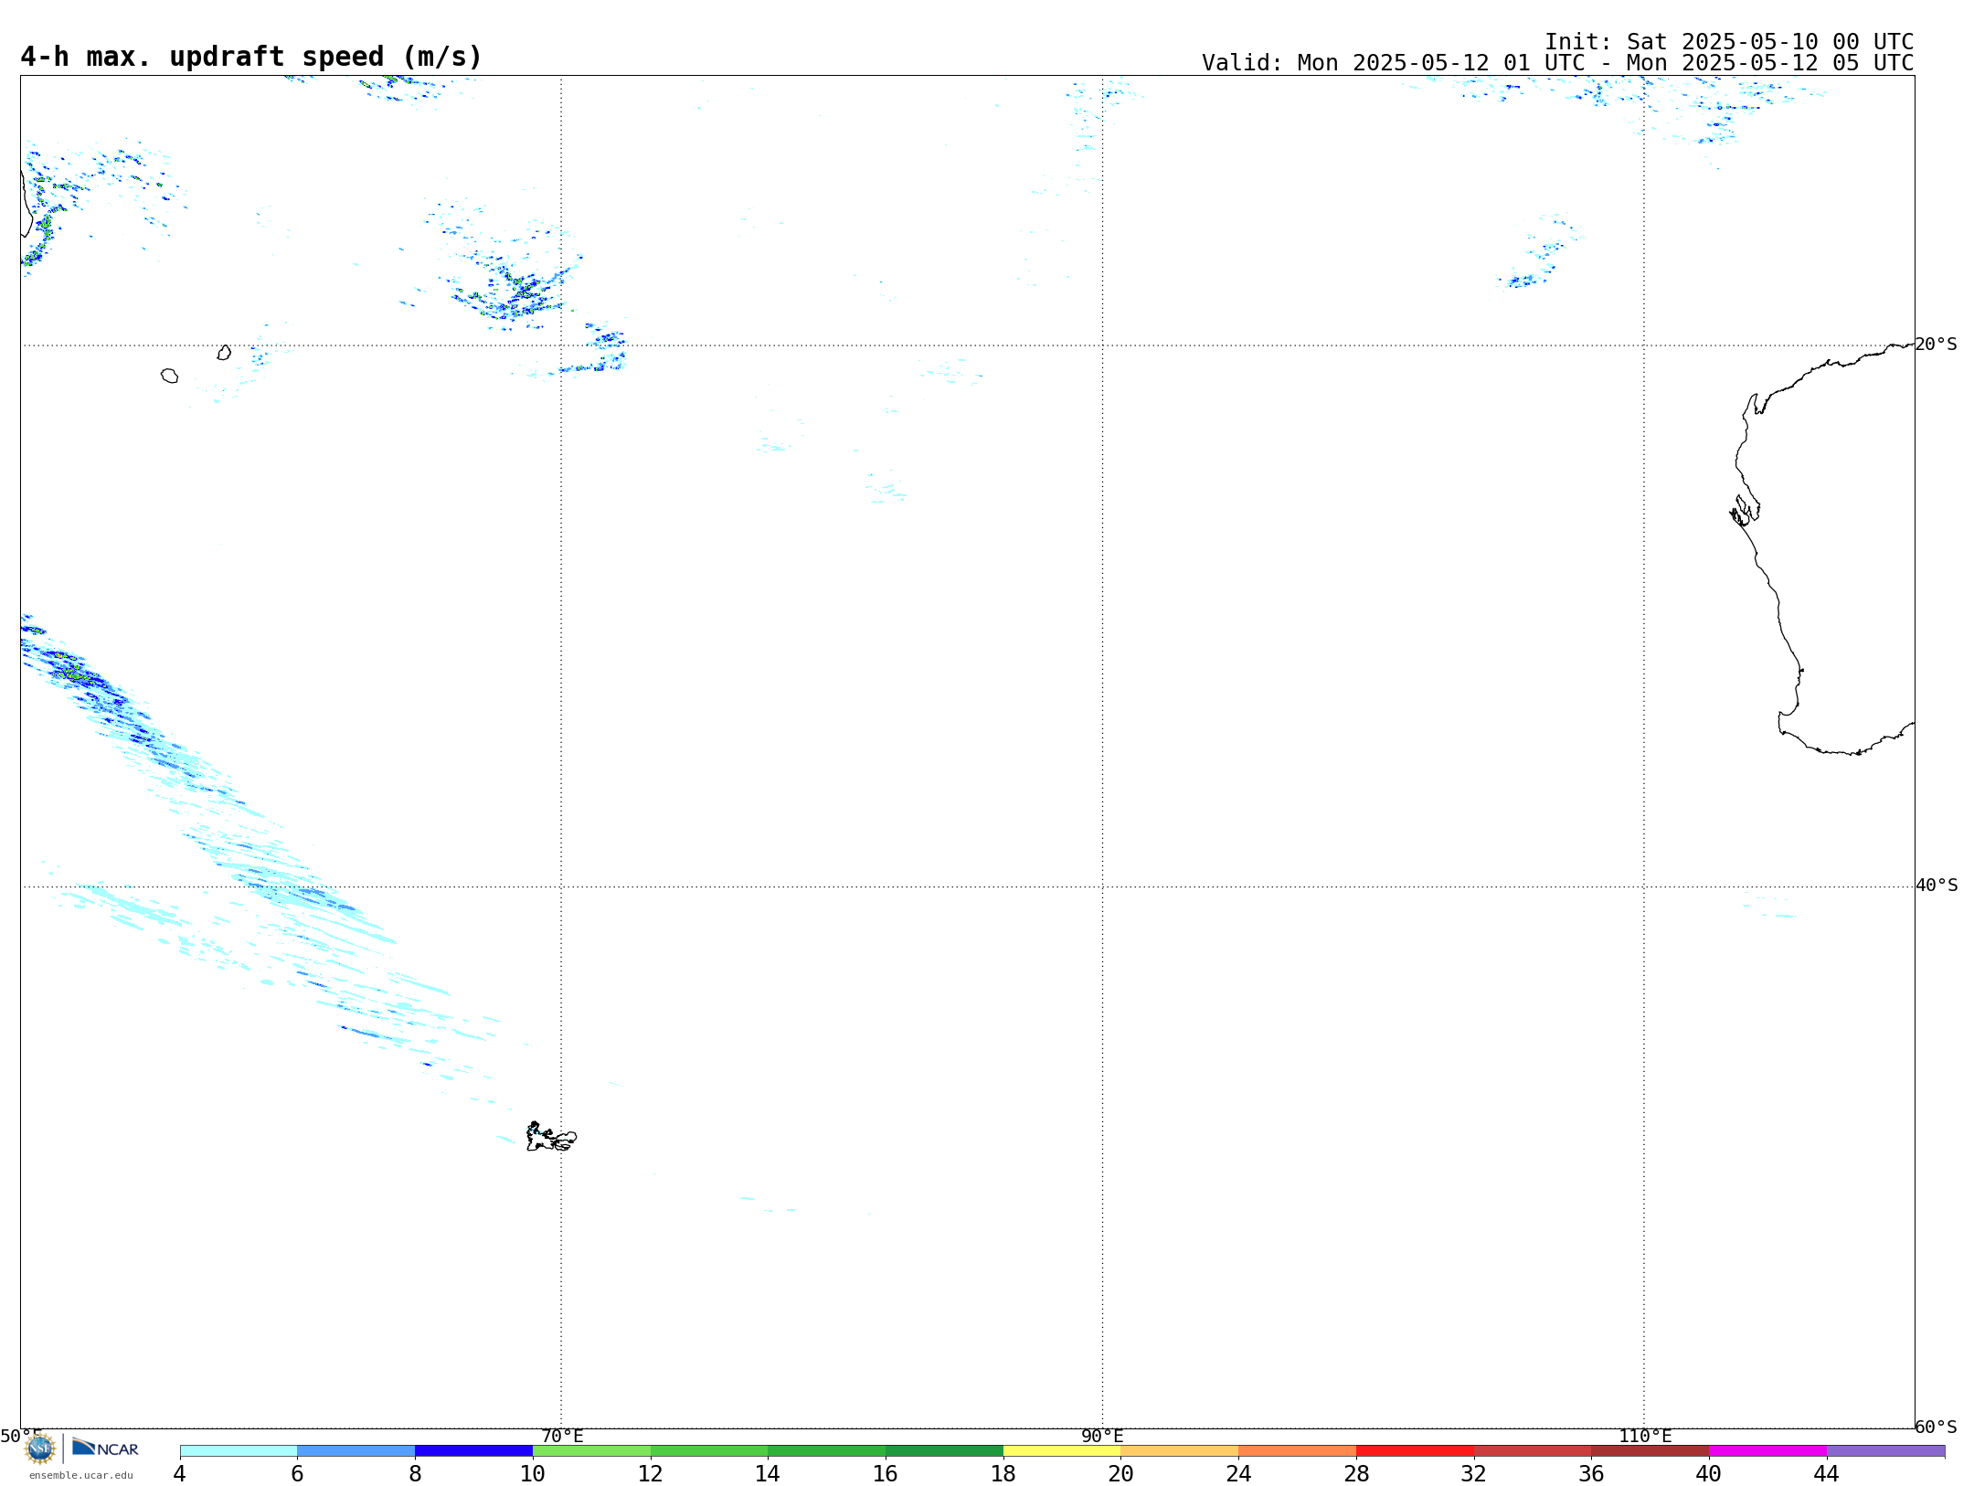Click the 70°E longitude label
Viewport: 1974px width, 1486px height.
click(562, 1437)
